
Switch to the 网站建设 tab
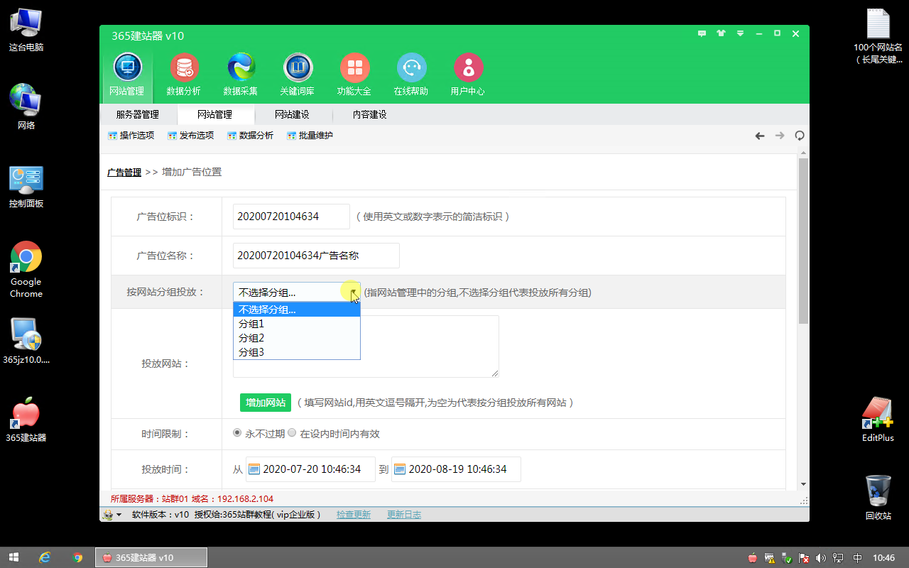(x=292, y=114)
